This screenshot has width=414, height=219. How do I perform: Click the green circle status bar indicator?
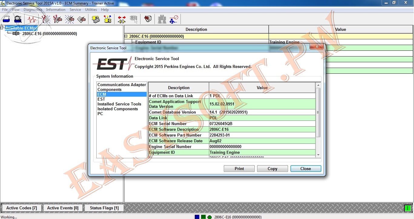(x=209, y=217)
